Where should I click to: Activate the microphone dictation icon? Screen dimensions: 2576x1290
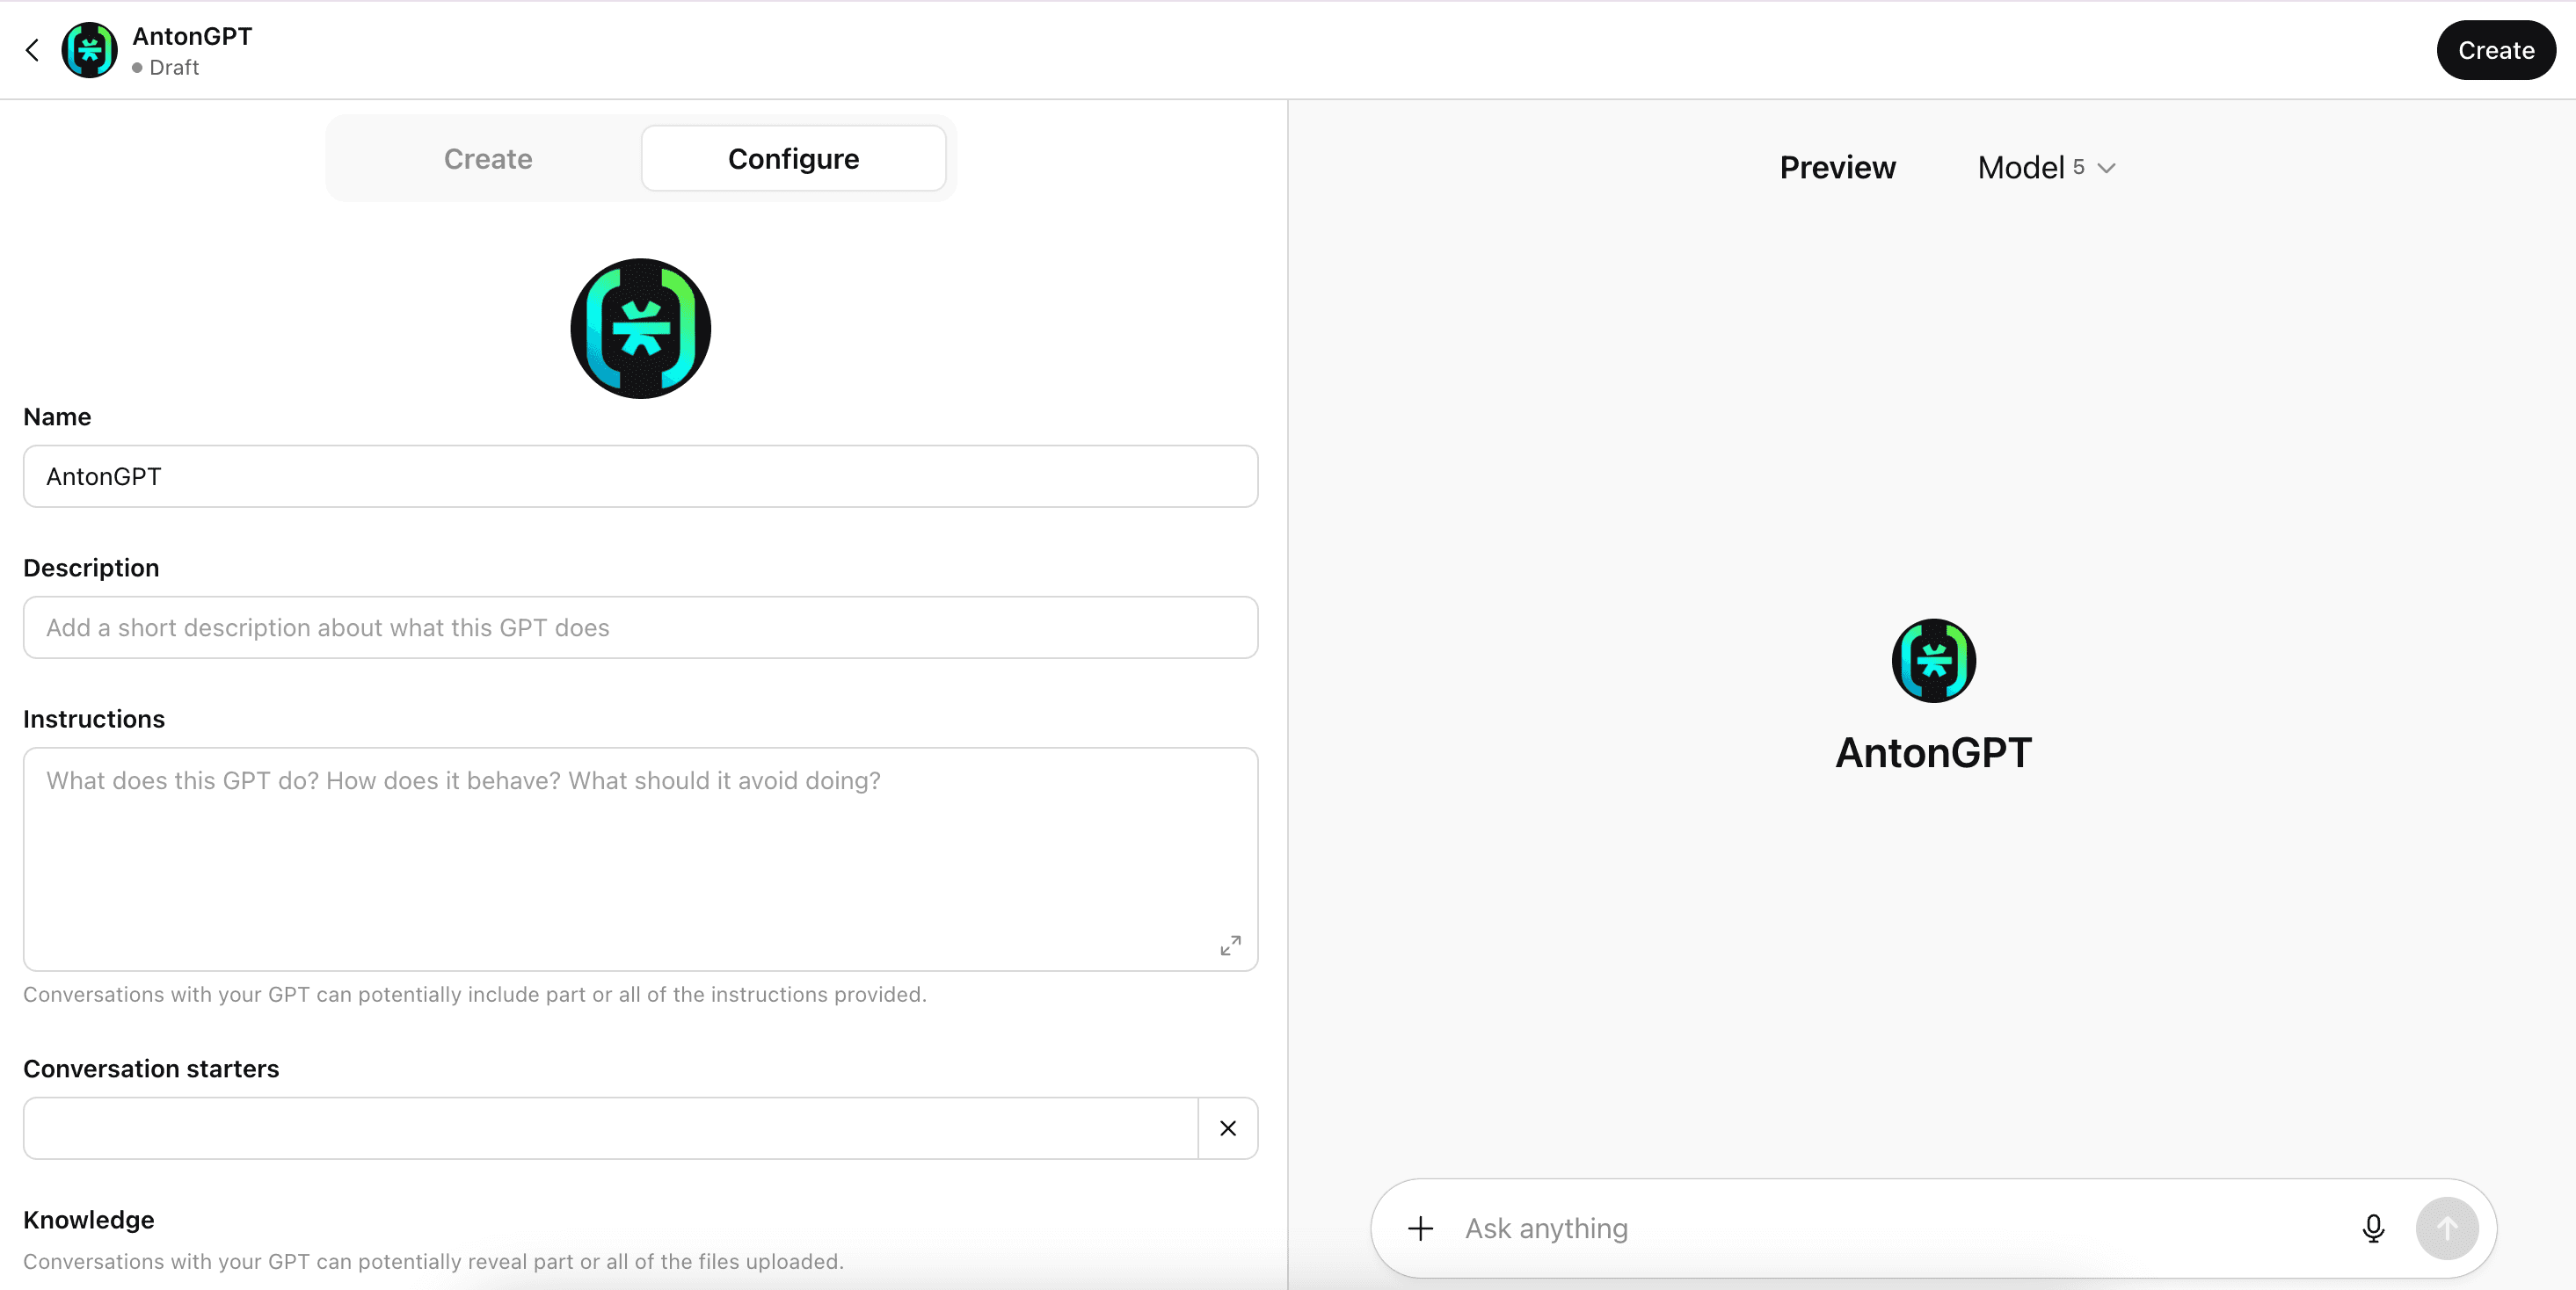[2373, 1228]
